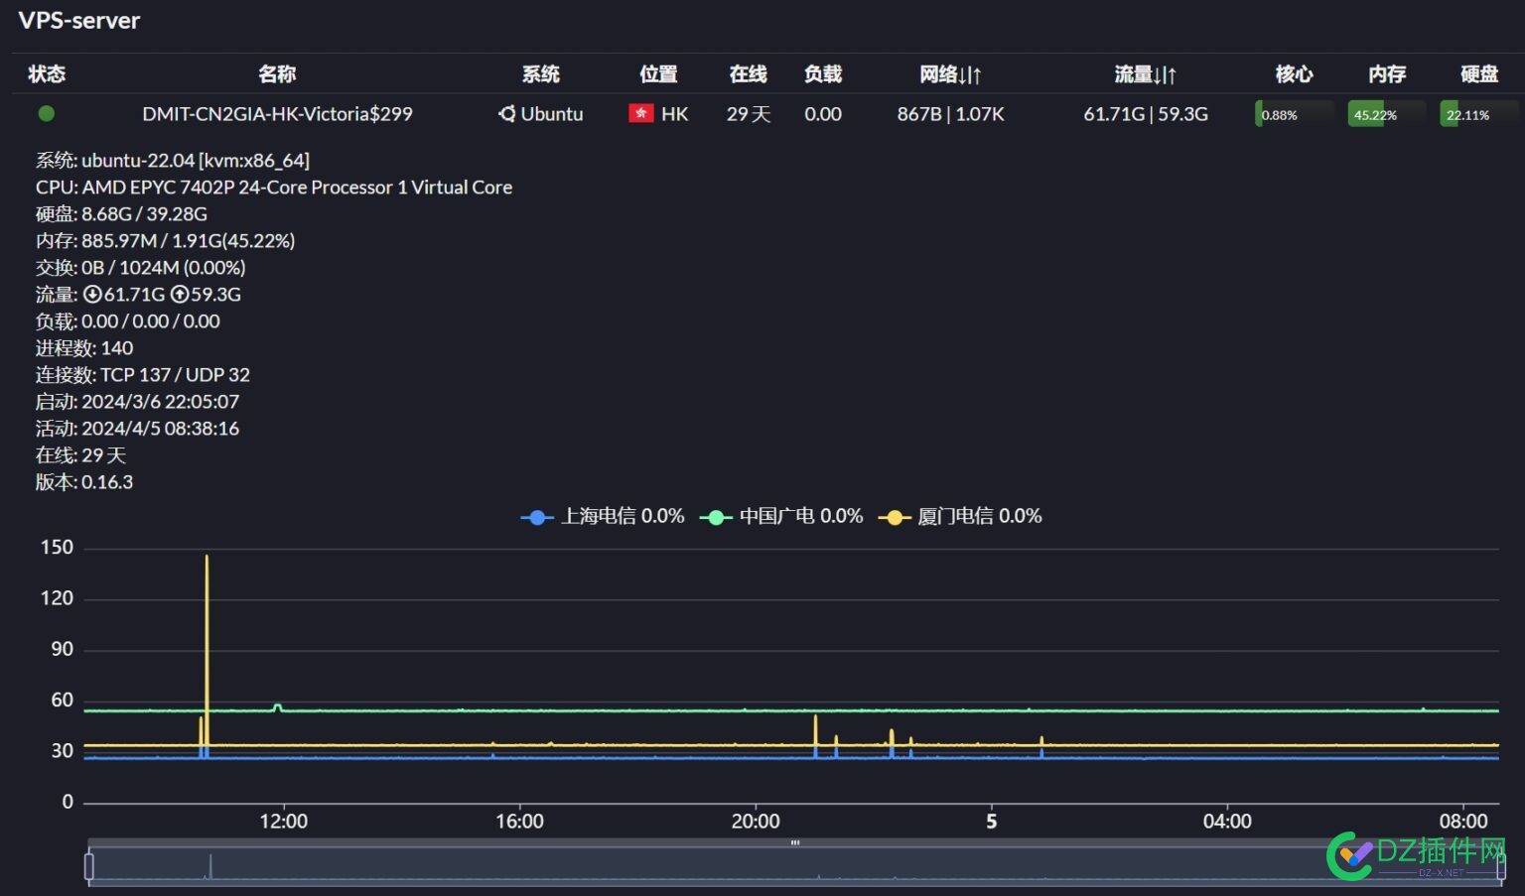1525x896 pixels.
Task: Click the 网络 column header
Action: pos(950,73)
